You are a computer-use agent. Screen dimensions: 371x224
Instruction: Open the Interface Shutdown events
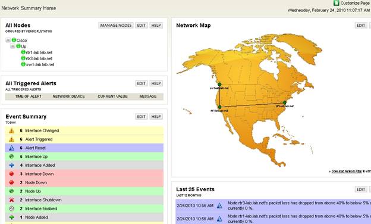tap(43, 200)
